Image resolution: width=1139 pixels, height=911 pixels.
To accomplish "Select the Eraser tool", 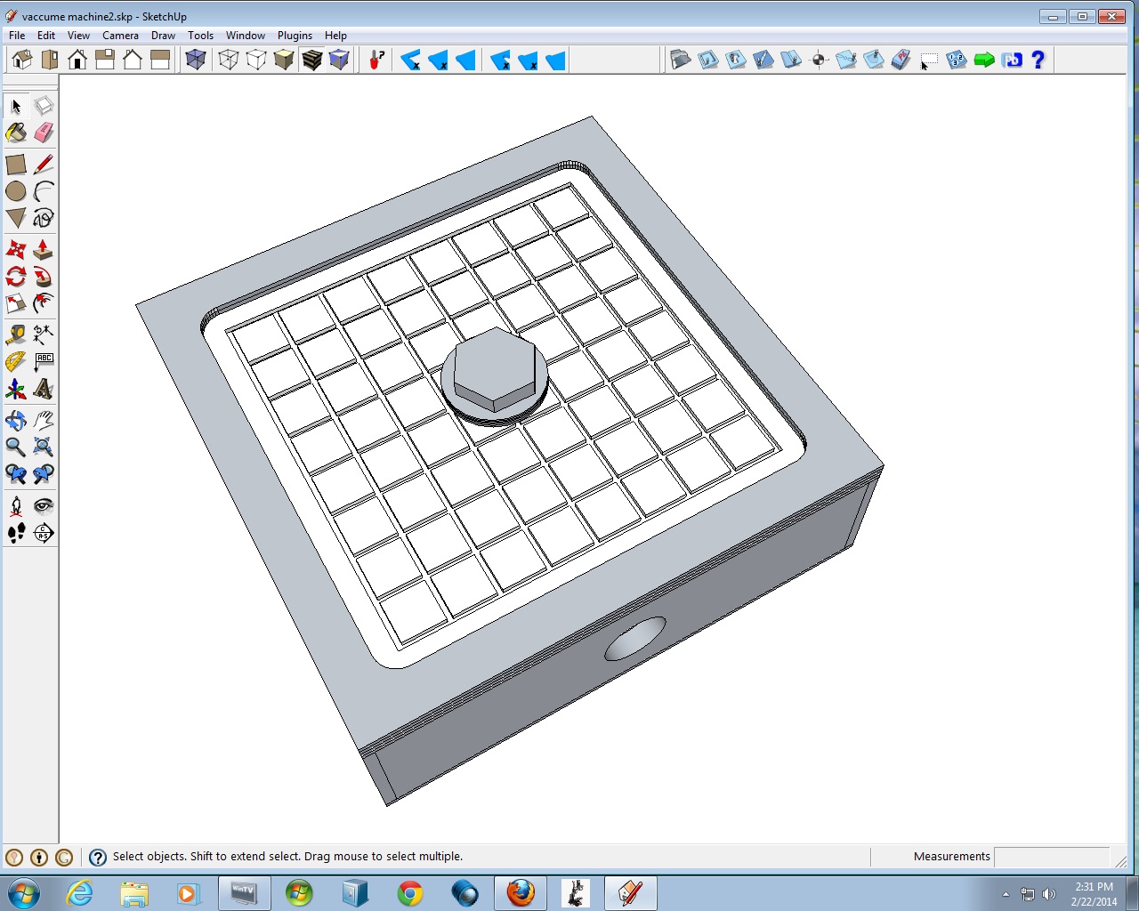I will click(x=44, y=133).
